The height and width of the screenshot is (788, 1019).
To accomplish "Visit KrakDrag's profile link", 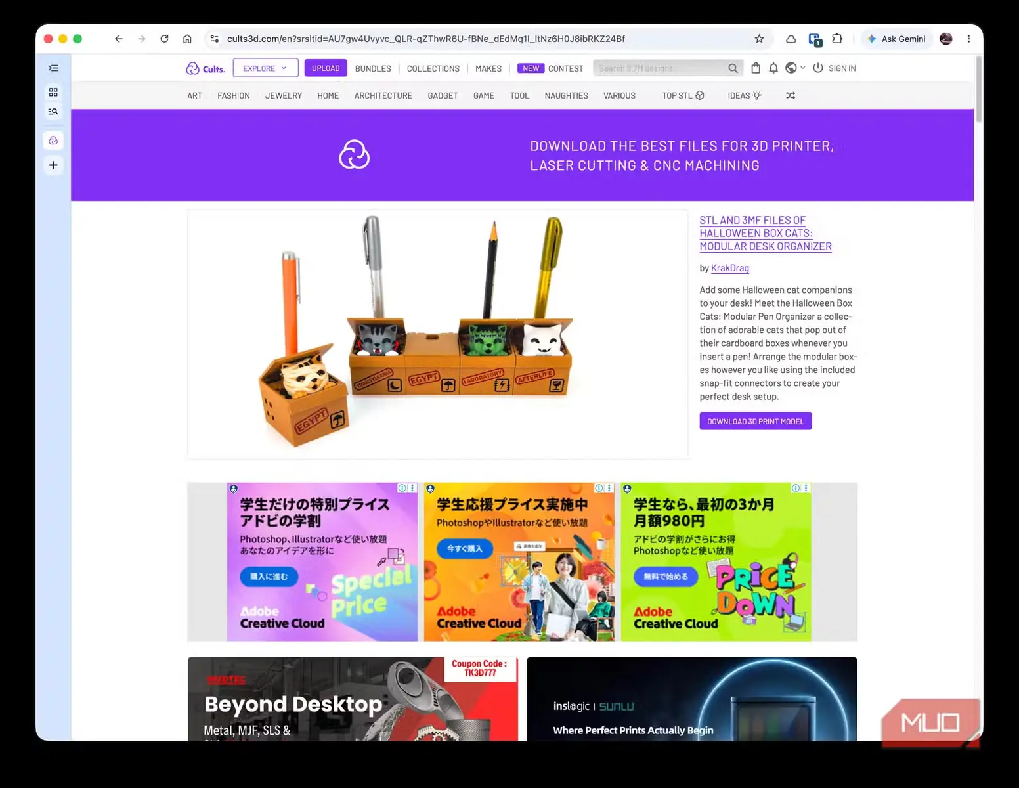I will tap(730, 268).
